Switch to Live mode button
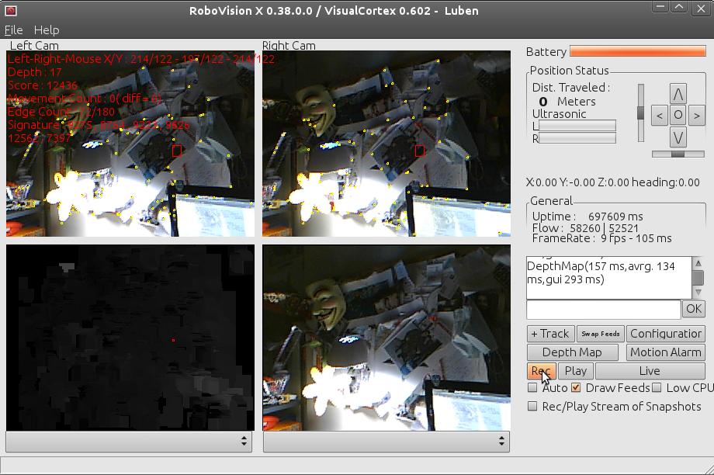Screen dimensions: 714x475 [650, 371]
